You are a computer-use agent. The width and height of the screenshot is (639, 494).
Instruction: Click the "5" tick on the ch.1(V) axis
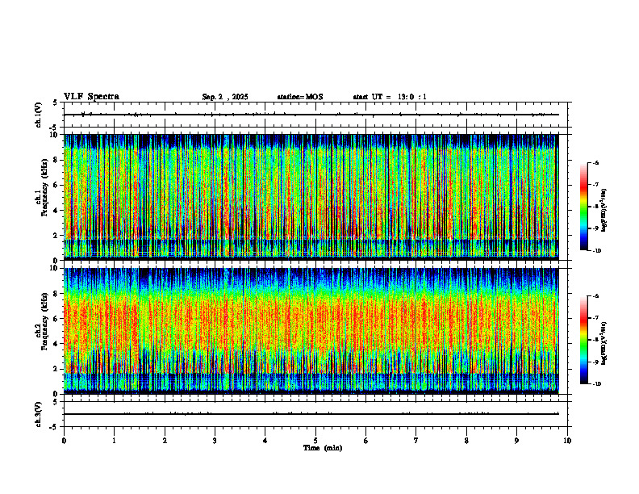[56, 103]
